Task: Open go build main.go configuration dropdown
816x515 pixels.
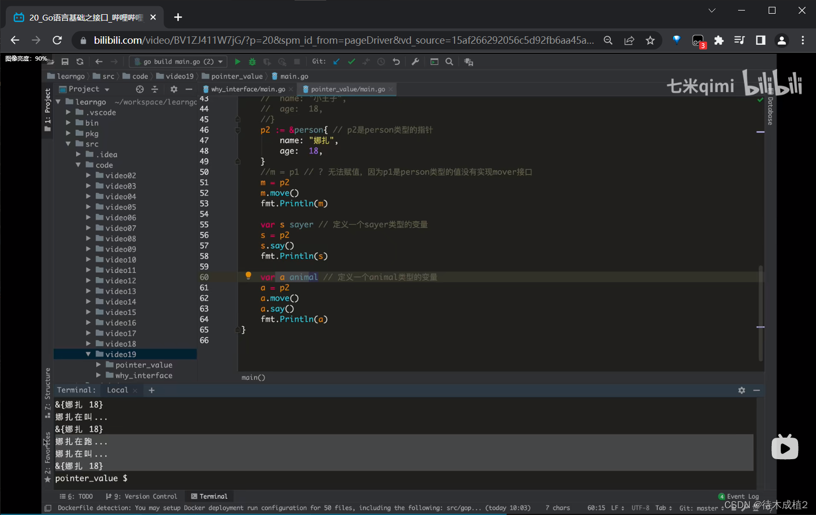Action: pos(178,62)
